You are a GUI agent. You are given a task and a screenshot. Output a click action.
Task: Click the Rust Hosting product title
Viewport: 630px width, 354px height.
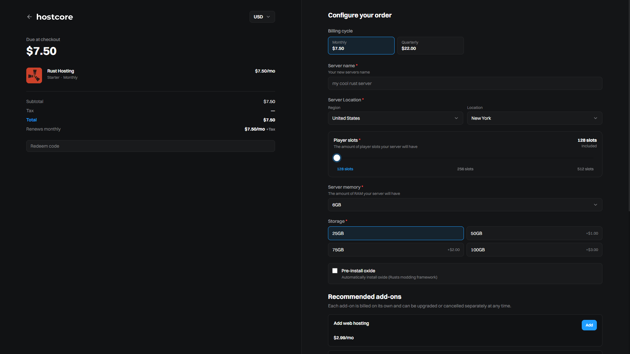[x=60, y=71]
